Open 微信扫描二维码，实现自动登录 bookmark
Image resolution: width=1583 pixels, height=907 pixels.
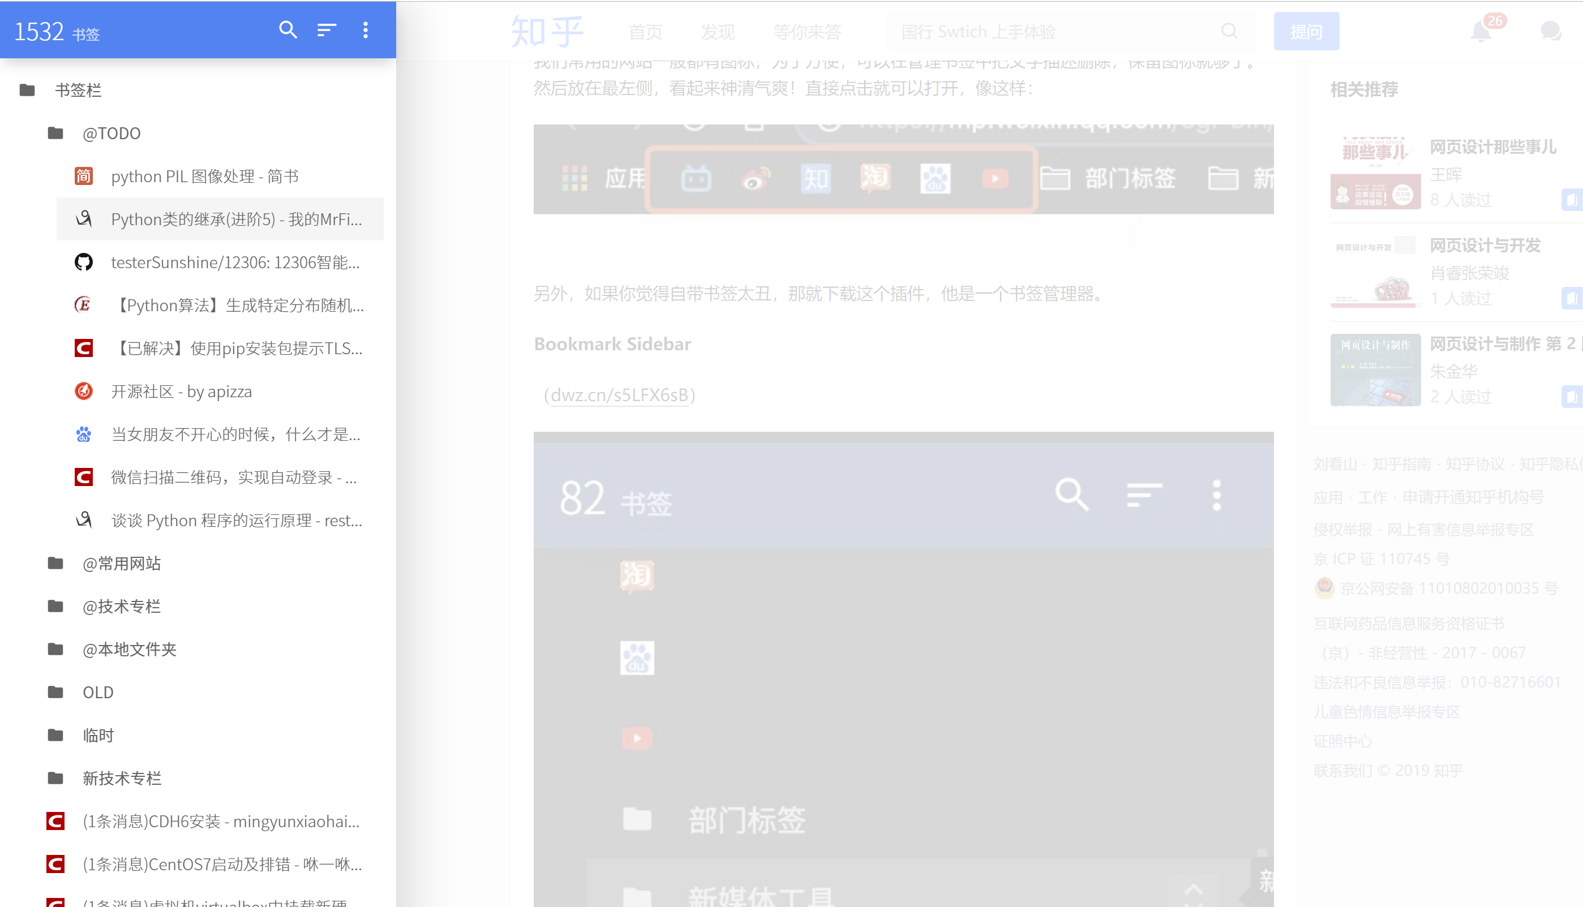pos(220,477)
